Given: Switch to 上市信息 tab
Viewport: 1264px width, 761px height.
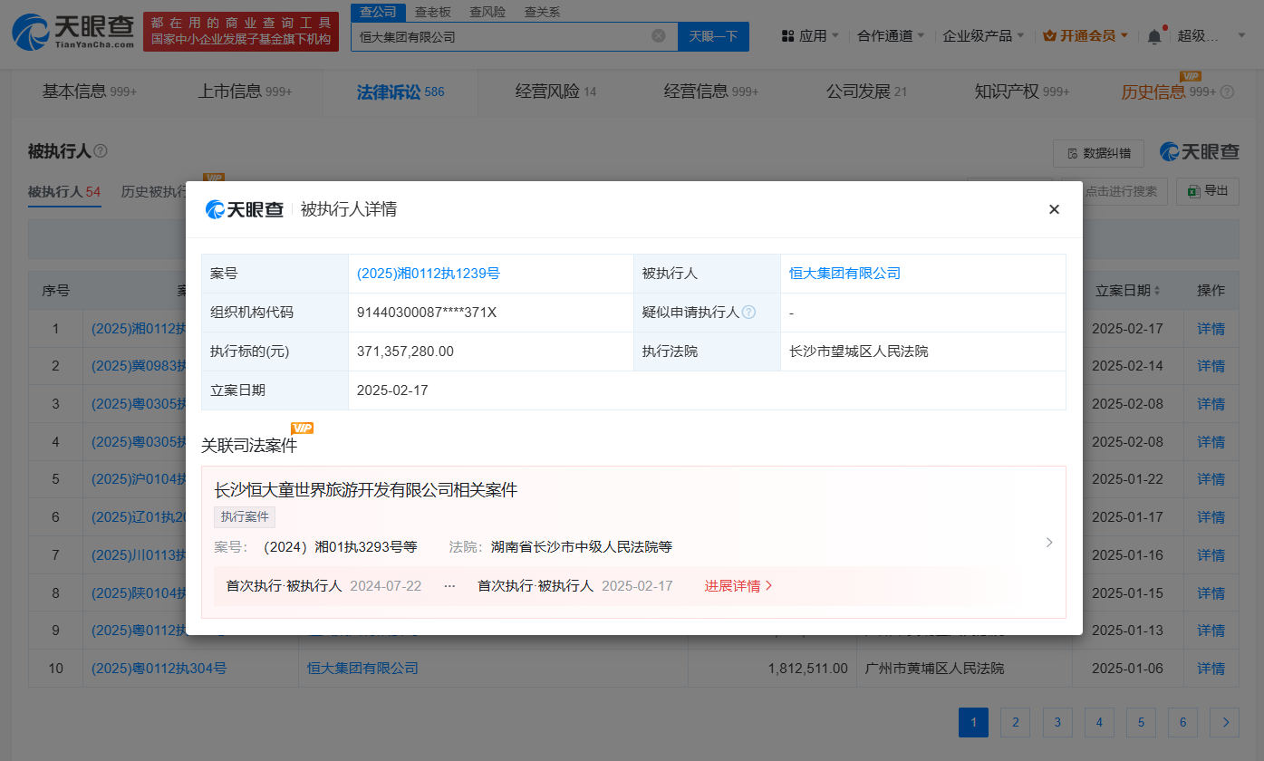Looking at the screenshot, I should click(x=245, y=92).
